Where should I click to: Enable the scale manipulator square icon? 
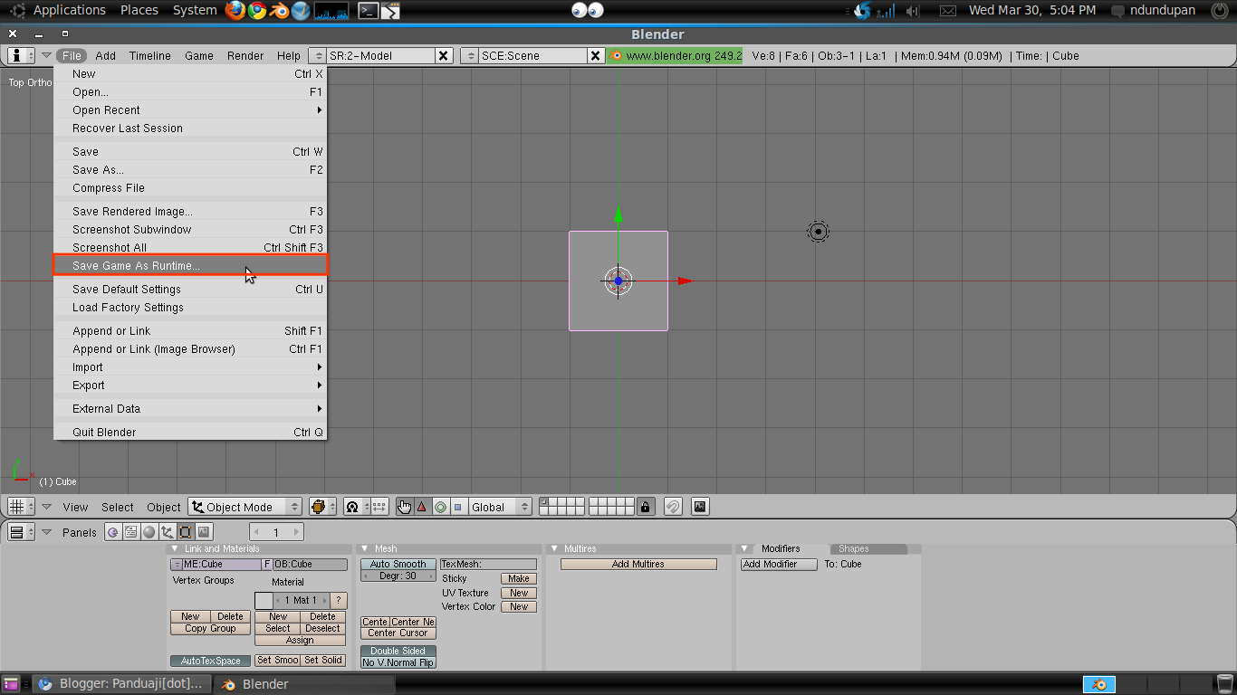457,507
